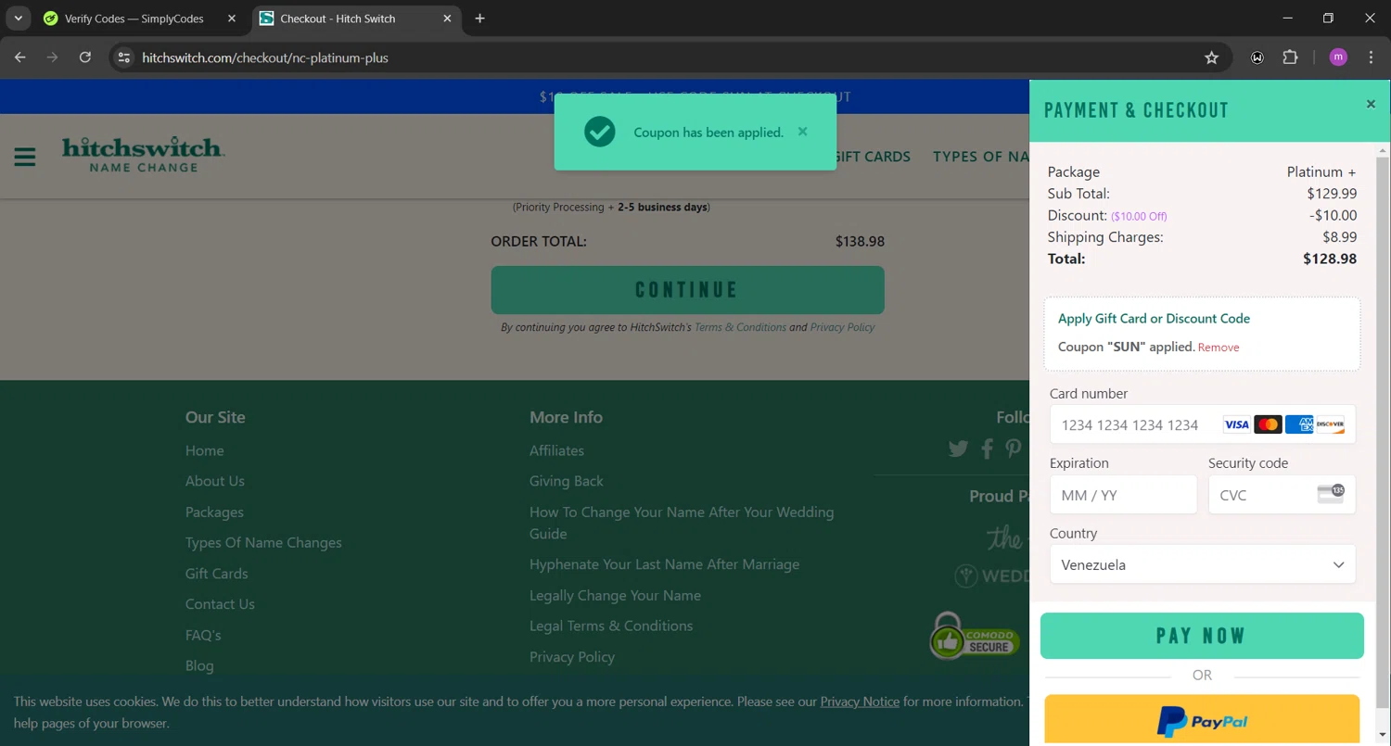Open HitchSwitch Twitter page
This screenshot has height=746, width=1391.
(958, 449)
